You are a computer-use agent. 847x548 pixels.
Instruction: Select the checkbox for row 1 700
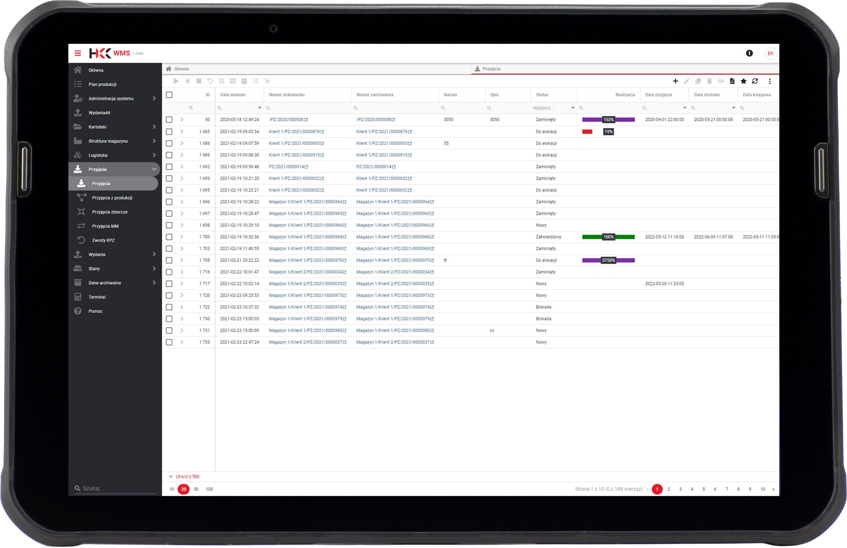coord(169,237)
